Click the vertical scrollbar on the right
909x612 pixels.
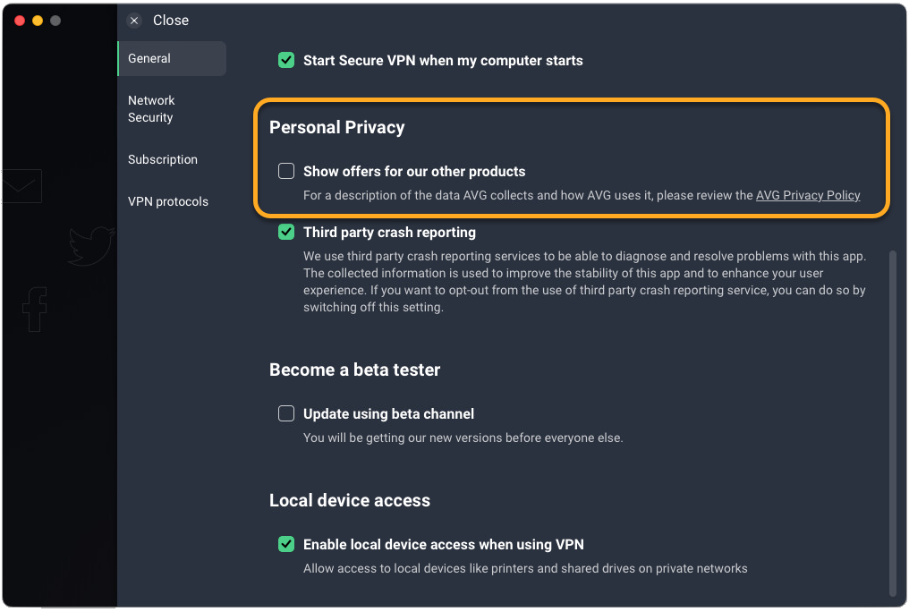(892, 421)
